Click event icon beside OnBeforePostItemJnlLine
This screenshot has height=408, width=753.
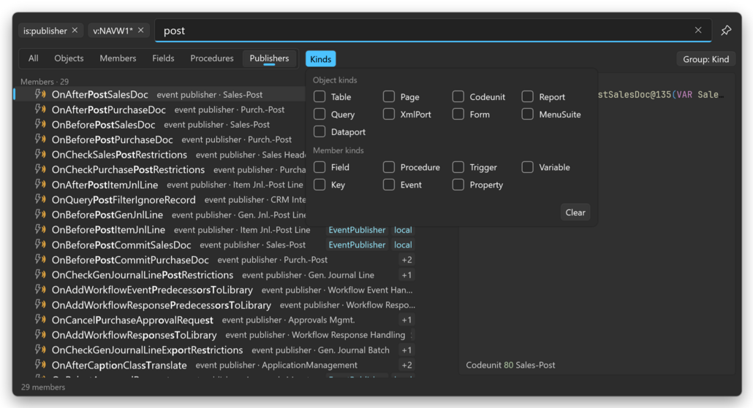click(40, 230)
